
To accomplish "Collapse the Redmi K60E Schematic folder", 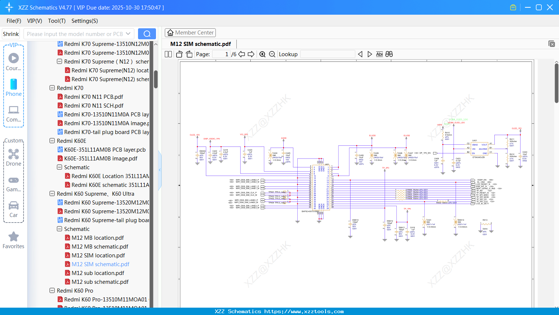I will pyautogui.click(x=59, y=167).
